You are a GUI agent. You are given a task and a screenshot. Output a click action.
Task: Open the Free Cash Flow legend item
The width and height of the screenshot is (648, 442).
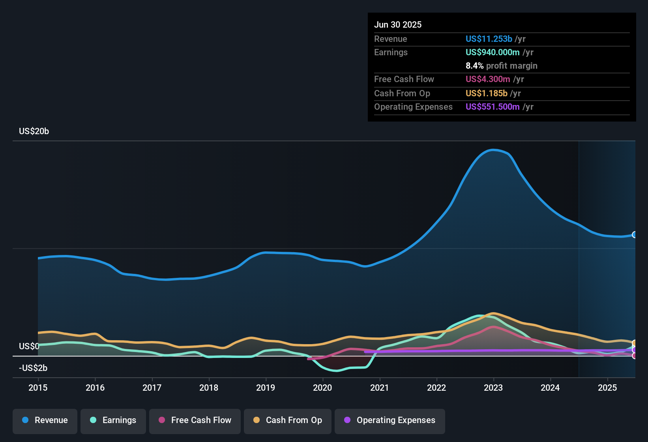(x=195, y=420)
